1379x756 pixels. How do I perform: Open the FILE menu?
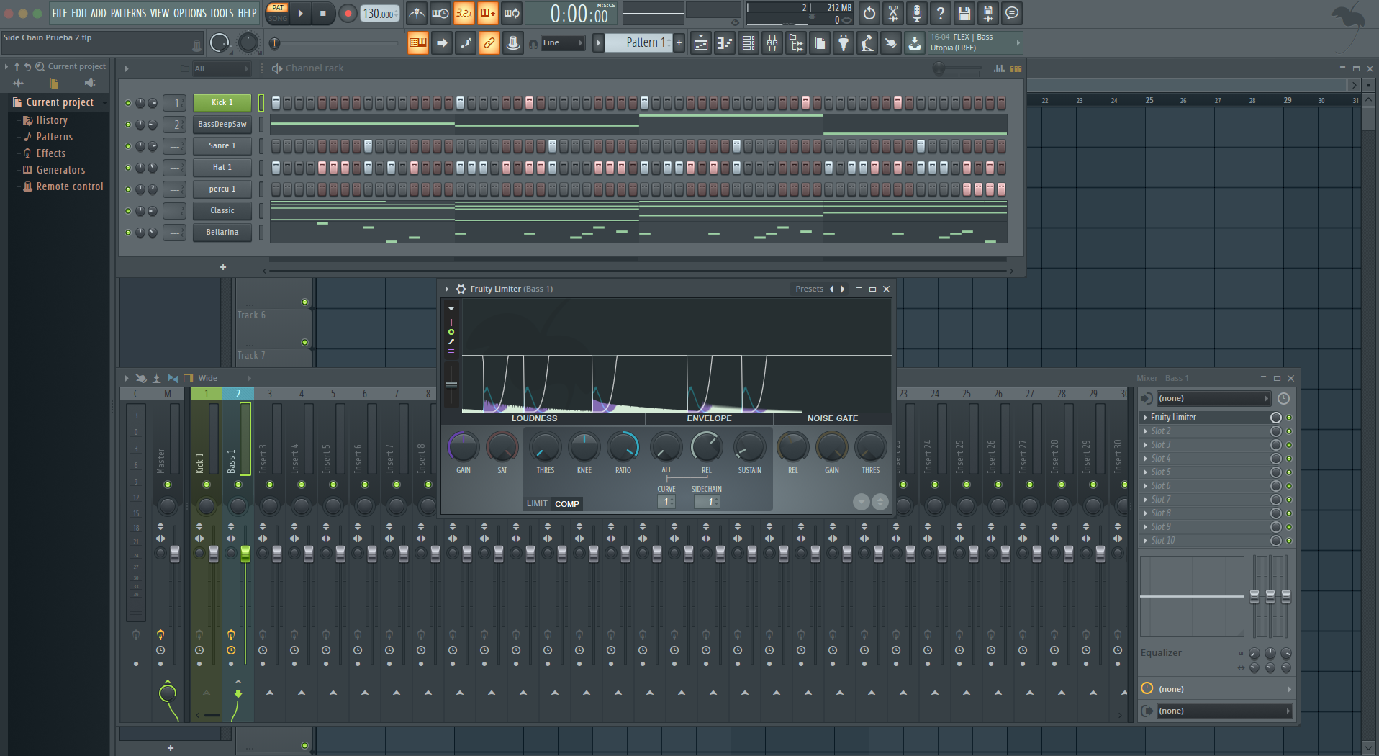[x=60, y=13]
